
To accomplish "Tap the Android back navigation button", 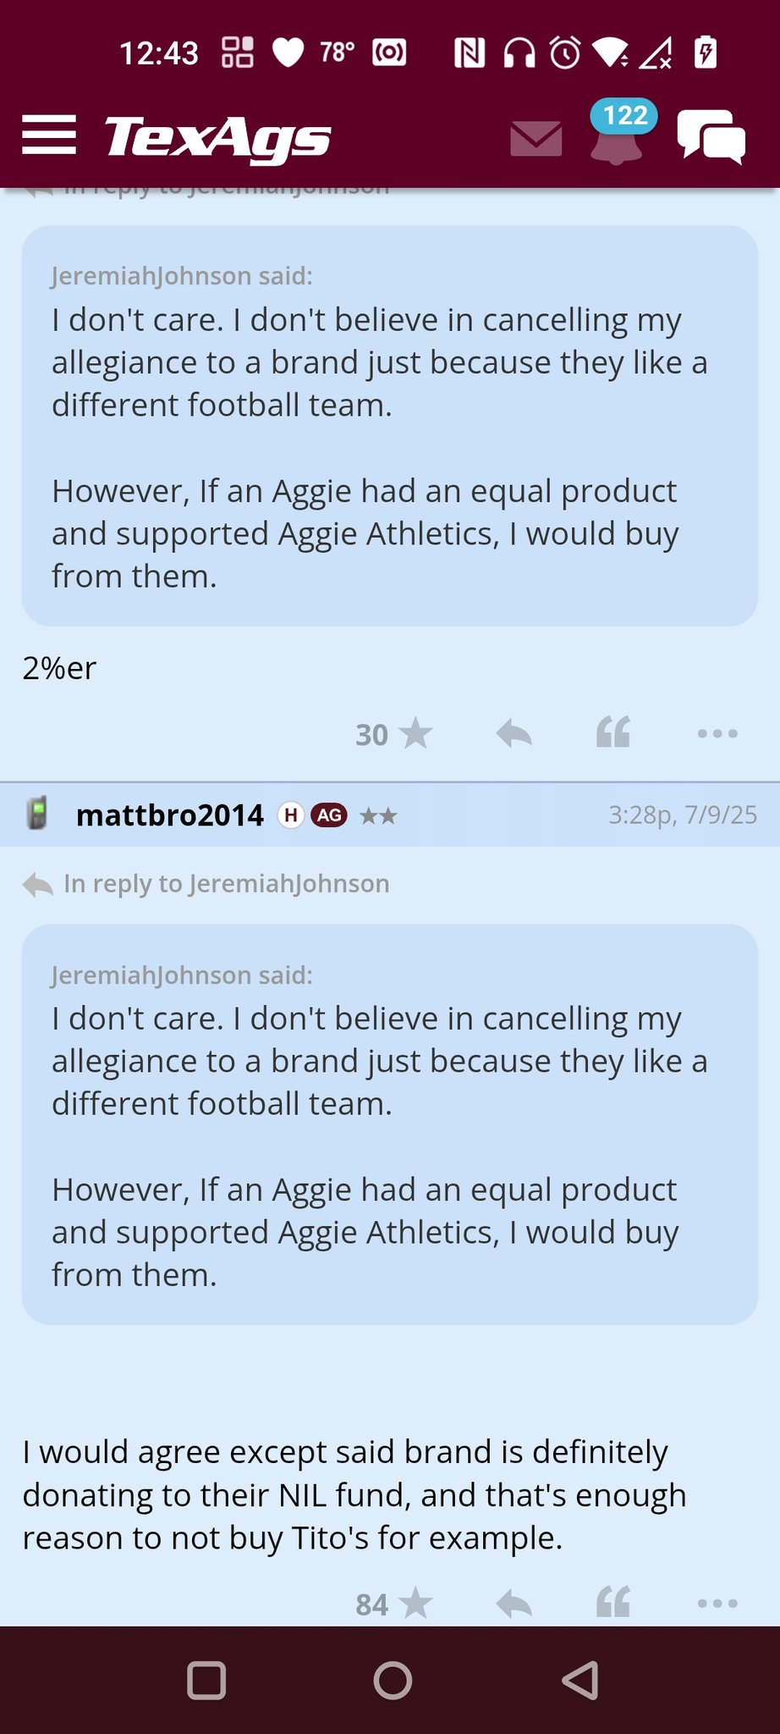I will point(580,1681).
